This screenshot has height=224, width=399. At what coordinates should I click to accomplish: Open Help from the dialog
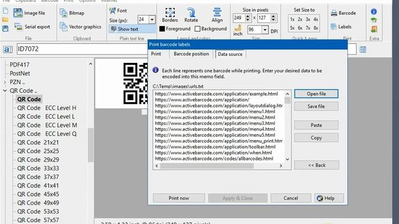click(329, 198)
